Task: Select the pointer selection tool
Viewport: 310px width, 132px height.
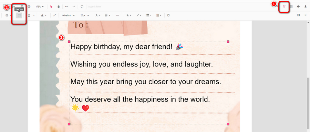Action: pos(51,7)
